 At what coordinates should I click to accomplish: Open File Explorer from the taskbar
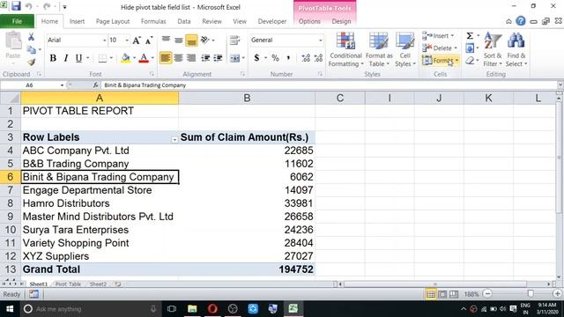click(192, 309)
